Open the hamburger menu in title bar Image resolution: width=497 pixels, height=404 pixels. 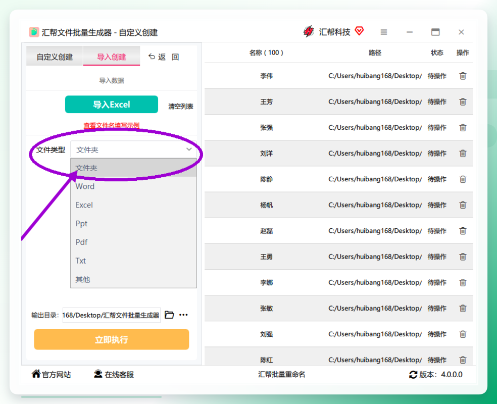coord(384,32)
